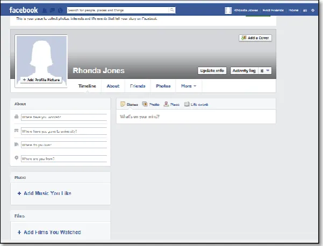Open Activity log
Image resolution: width=323 pixels, height=246 pixels.
coord(244,70)
